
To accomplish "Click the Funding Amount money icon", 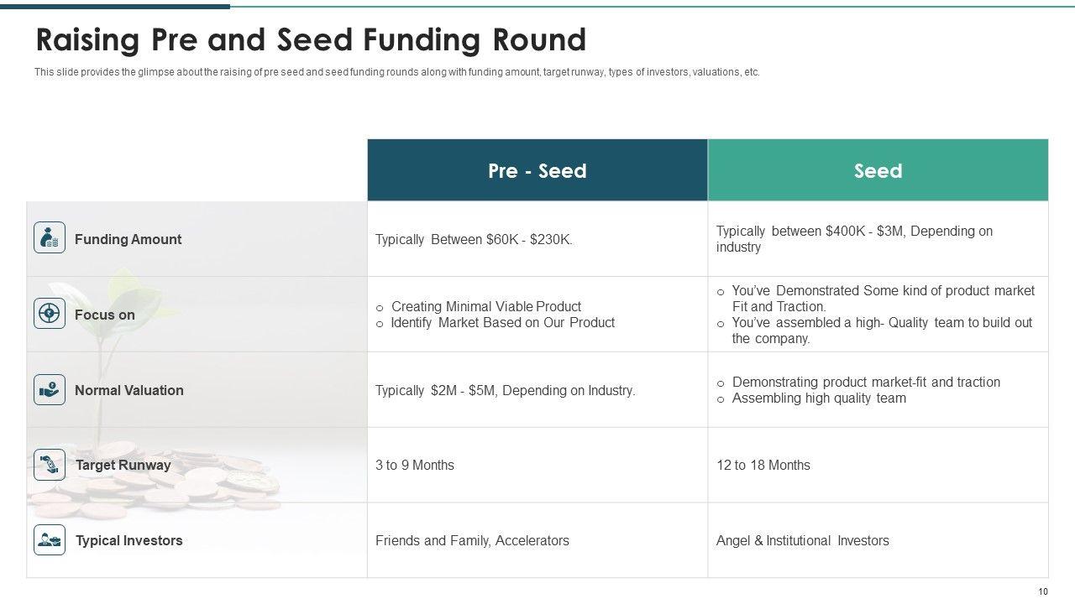I will click(50, 238).
